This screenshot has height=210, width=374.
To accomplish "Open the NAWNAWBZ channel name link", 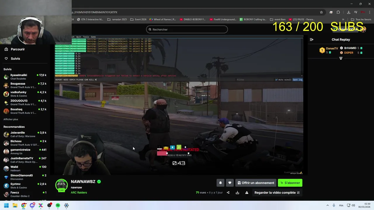I will click(83, 181).
